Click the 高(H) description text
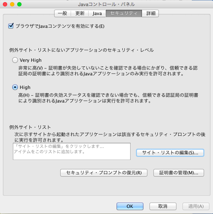Screen dimensions: 213x214 click(108, 98)
